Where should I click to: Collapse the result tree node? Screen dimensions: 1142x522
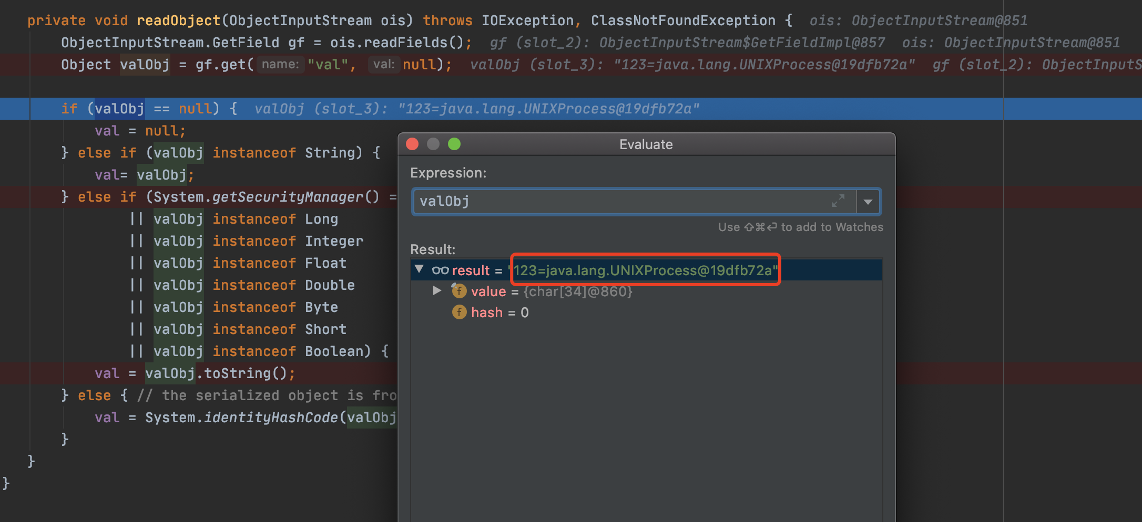pyautogui.click(x=419, y=270)
